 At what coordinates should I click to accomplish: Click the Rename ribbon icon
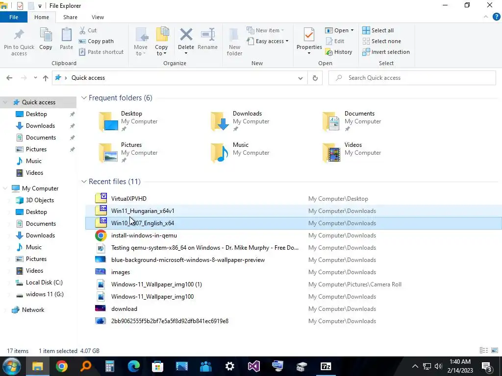pyautogui.click(x=208, y=35)
